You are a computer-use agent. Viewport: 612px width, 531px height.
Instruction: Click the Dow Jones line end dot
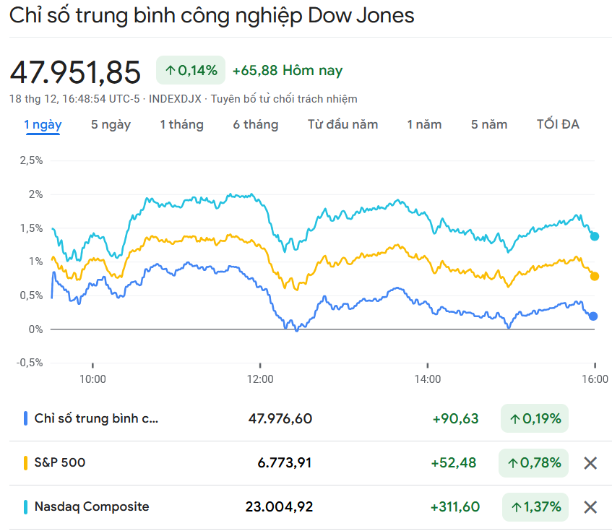[x=594, y=316]
